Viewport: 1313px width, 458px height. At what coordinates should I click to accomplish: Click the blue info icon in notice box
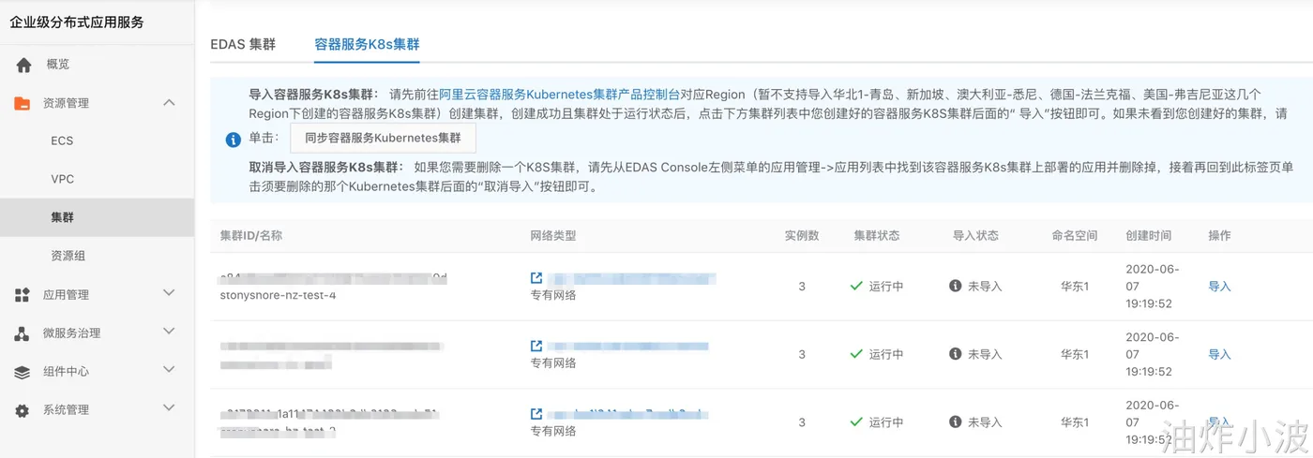tap(234, 140)
